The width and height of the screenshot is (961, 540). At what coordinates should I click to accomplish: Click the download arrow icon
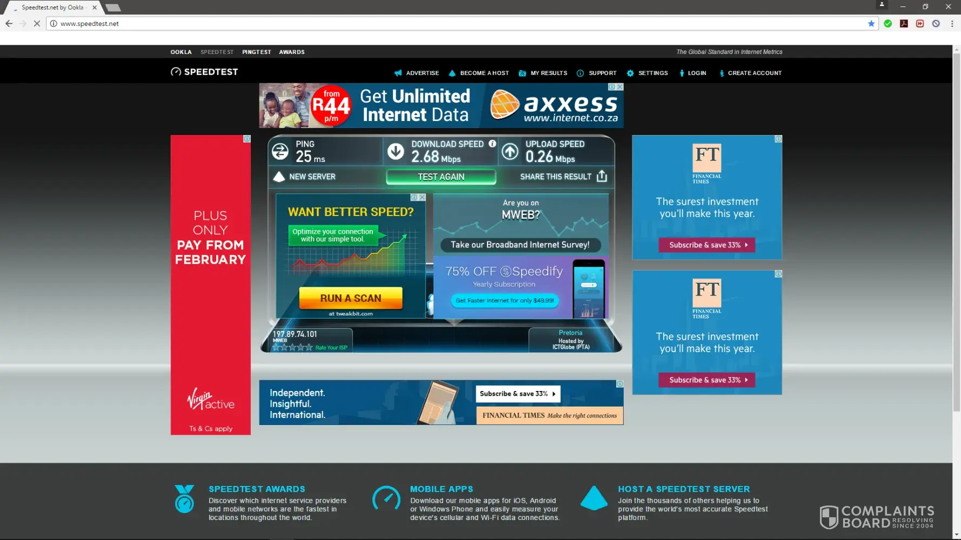(x=396, y=152)
